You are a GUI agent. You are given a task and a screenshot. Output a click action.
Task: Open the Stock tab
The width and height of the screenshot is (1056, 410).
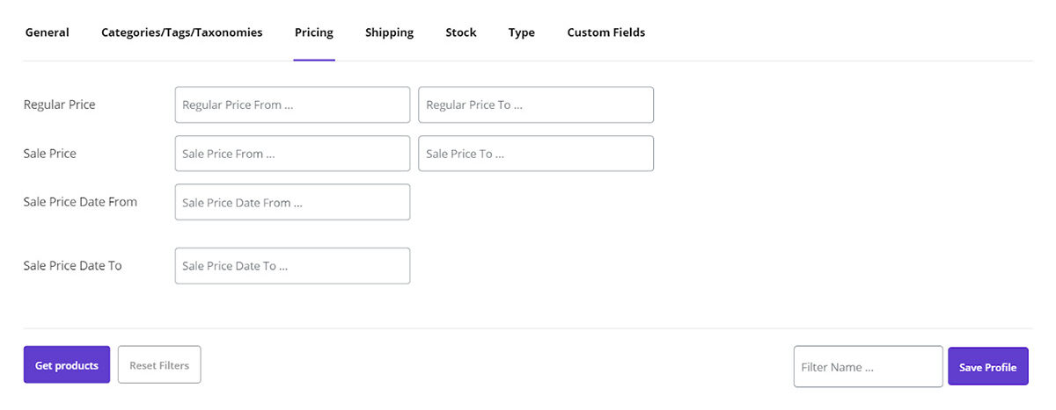coord(460,32)
